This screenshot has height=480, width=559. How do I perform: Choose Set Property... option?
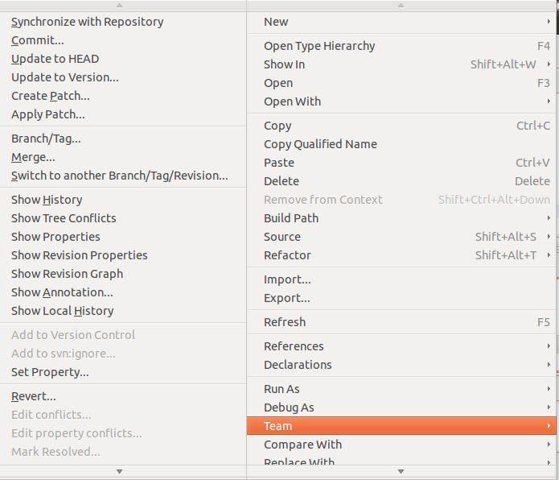click(50, 372)
